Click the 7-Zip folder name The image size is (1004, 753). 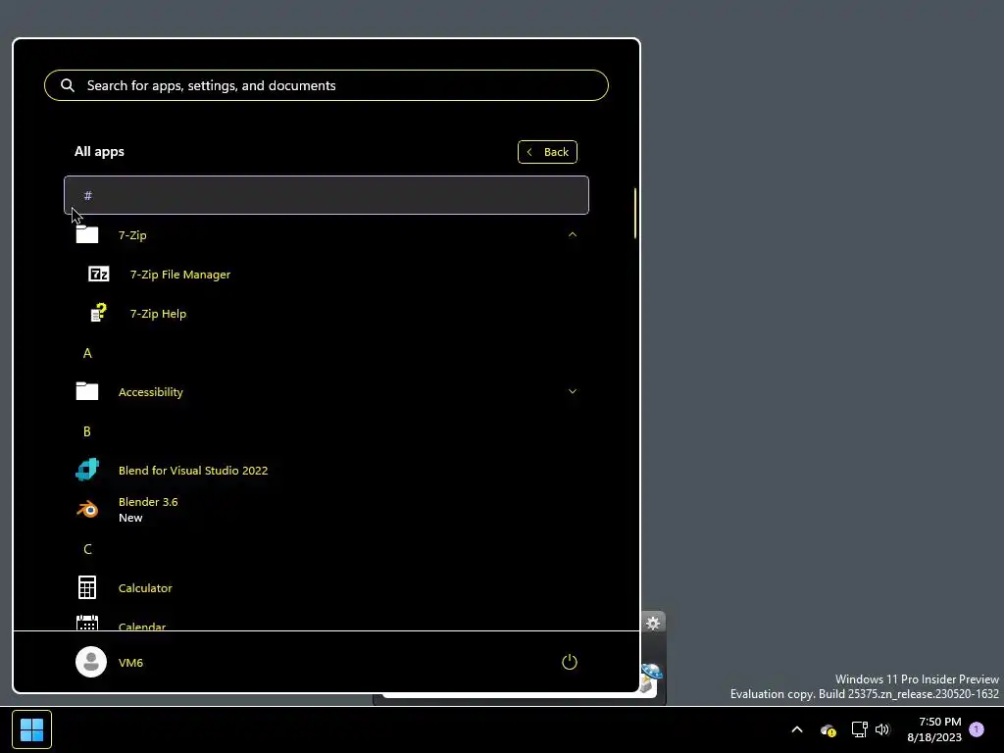132,235
